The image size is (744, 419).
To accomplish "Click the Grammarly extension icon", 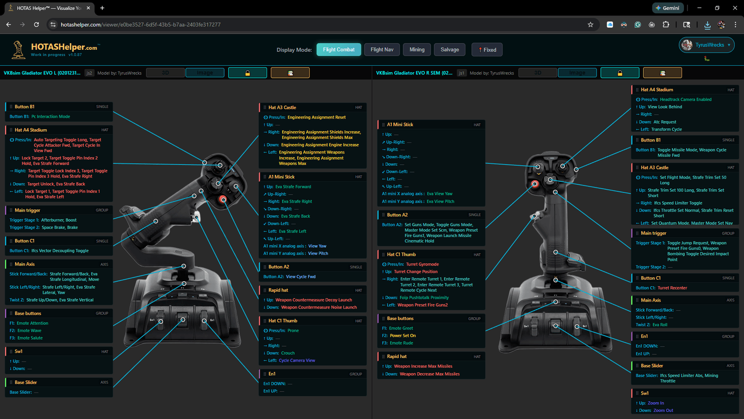I will [x=638, y=24].
